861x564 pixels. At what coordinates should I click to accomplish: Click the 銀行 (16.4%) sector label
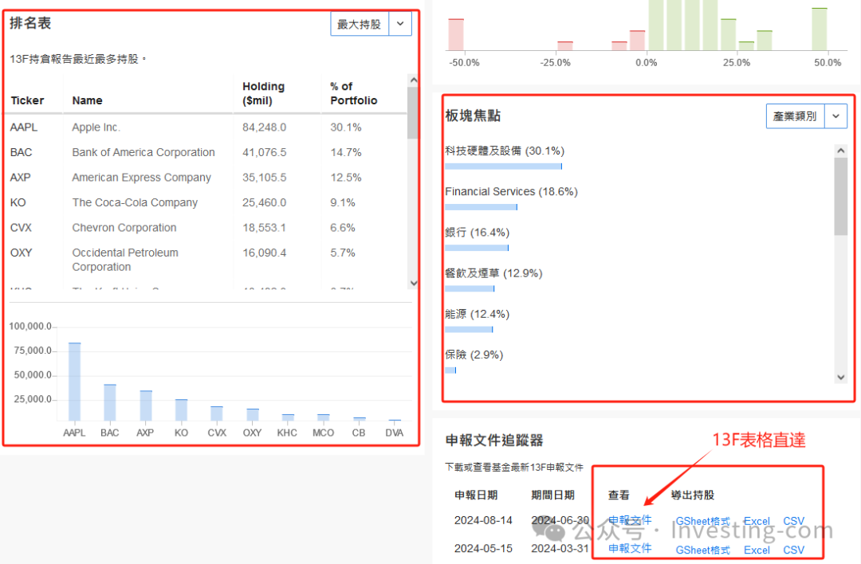pyautogui.click(x=478, y=233)
